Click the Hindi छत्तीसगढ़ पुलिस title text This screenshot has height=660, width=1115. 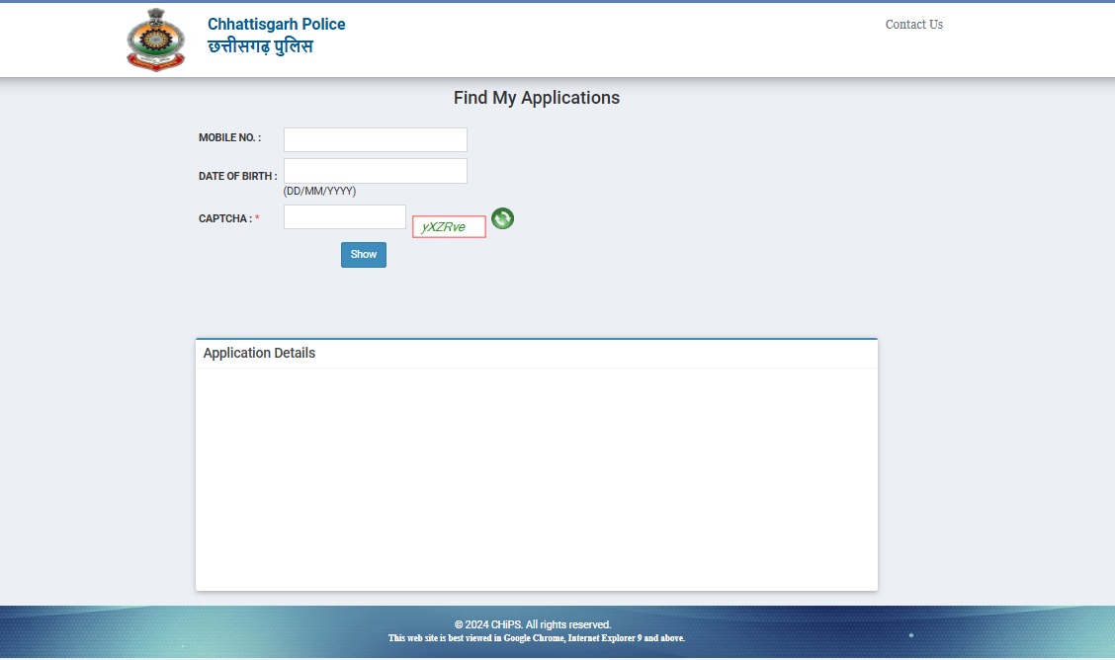tap(260, 46)
